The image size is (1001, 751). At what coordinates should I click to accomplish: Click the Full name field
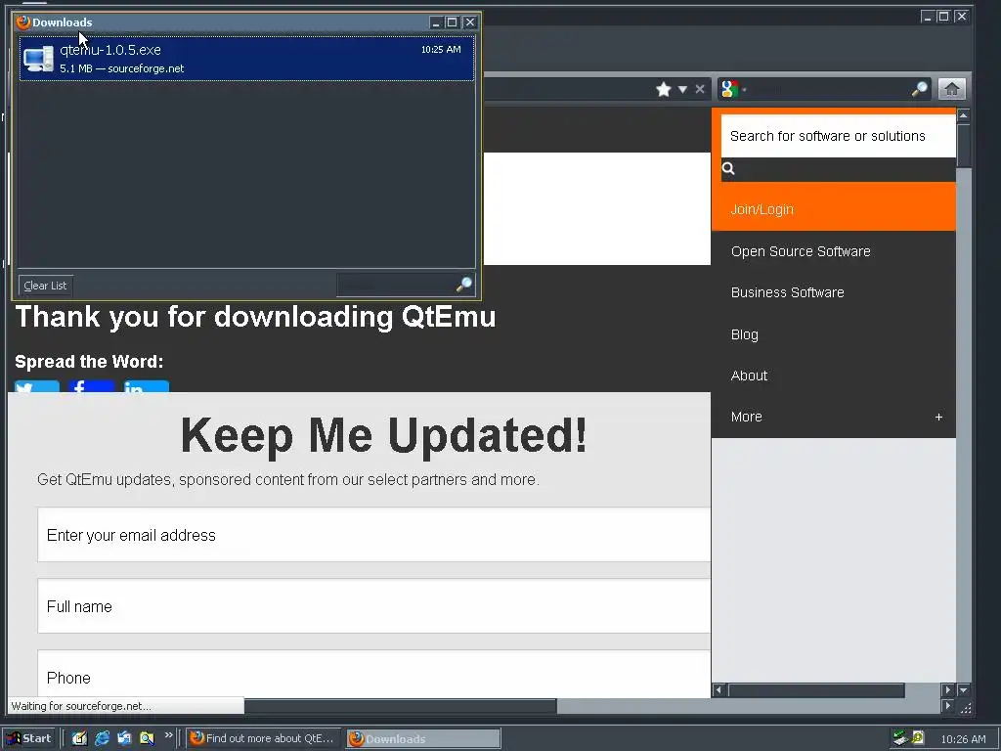click(374, 606)
